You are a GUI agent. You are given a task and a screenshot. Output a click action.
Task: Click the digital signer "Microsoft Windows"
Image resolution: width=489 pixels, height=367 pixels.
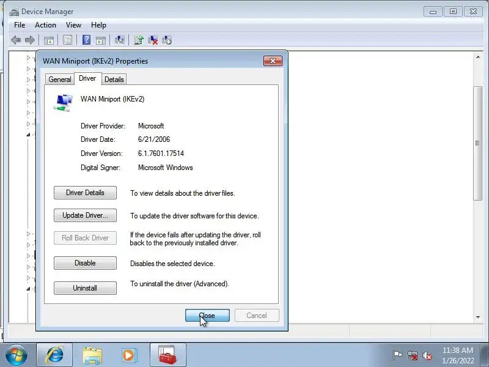coord(165,168)
